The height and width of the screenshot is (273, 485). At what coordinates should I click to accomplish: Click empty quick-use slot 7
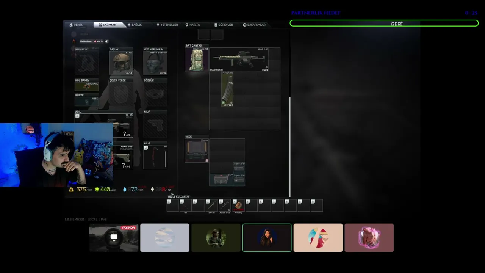[277, 205]
